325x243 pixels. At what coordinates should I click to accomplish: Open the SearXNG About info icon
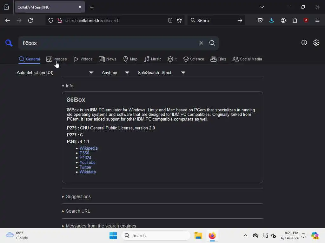(x=304, y=43)
